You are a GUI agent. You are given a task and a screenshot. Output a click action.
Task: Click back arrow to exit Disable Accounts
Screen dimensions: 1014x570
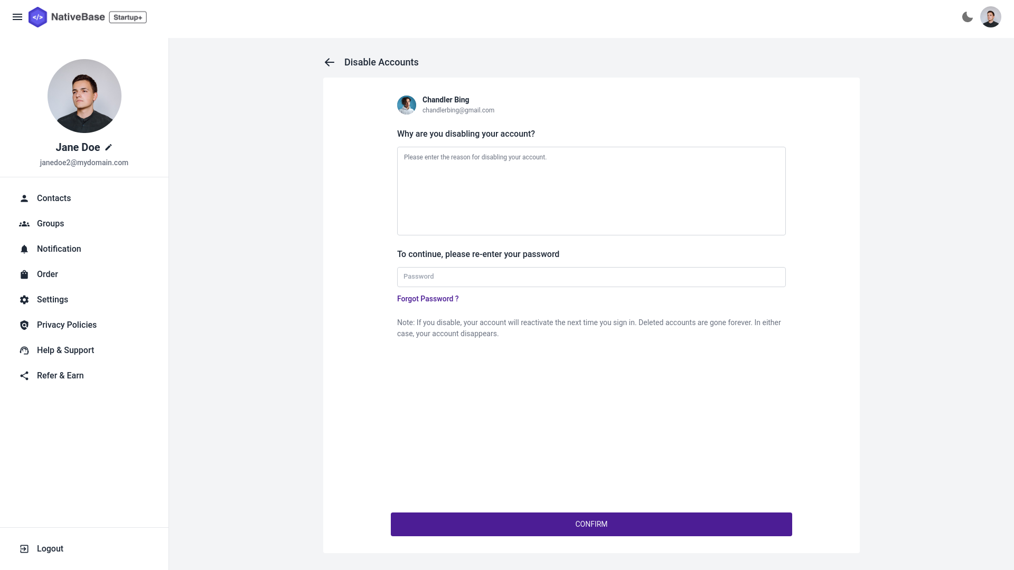(330, 62)
